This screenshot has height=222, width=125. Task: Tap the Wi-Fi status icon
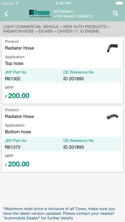point(17,3)
